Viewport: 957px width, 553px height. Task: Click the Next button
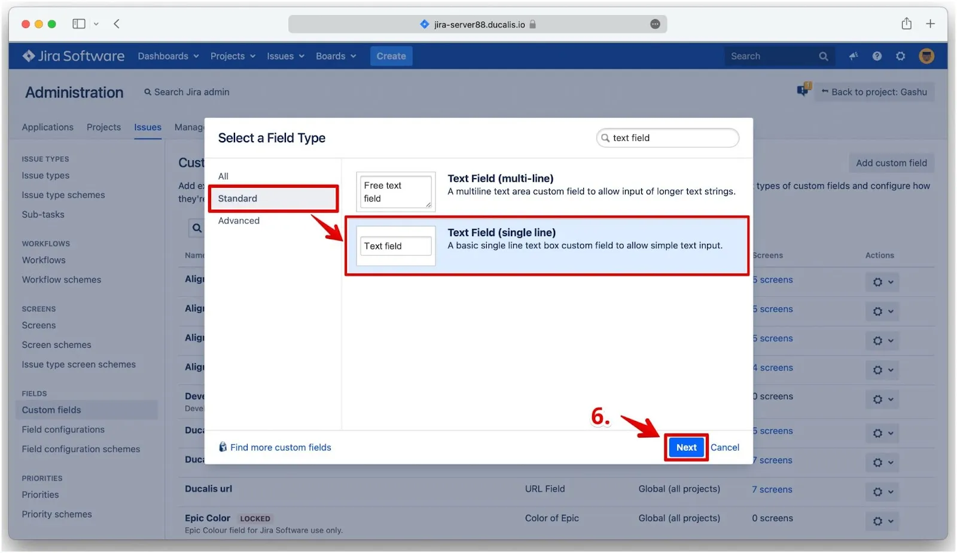click(686, 447)
